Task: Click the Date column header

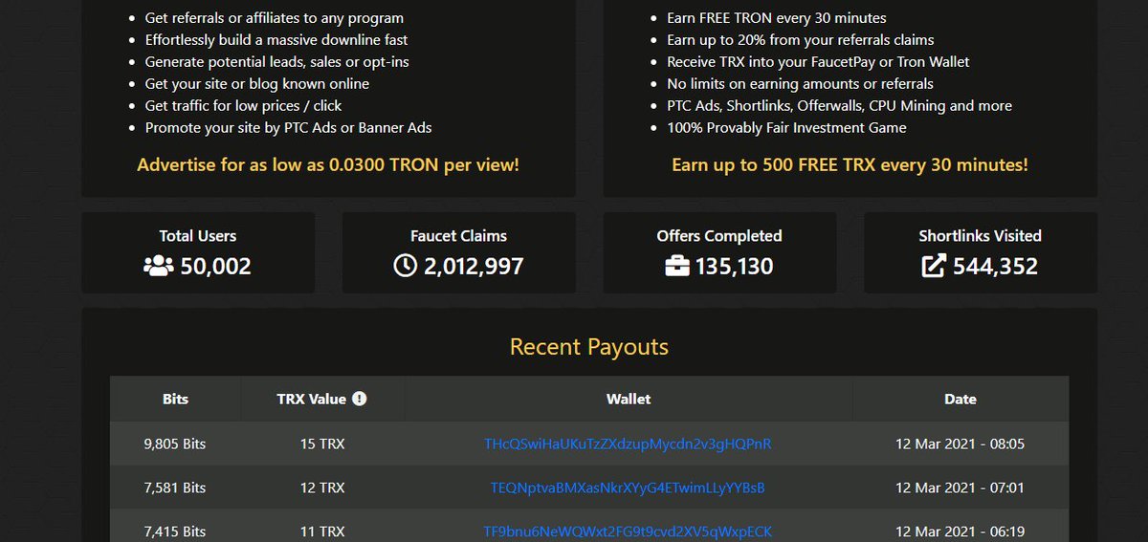Action: (960, 399)
